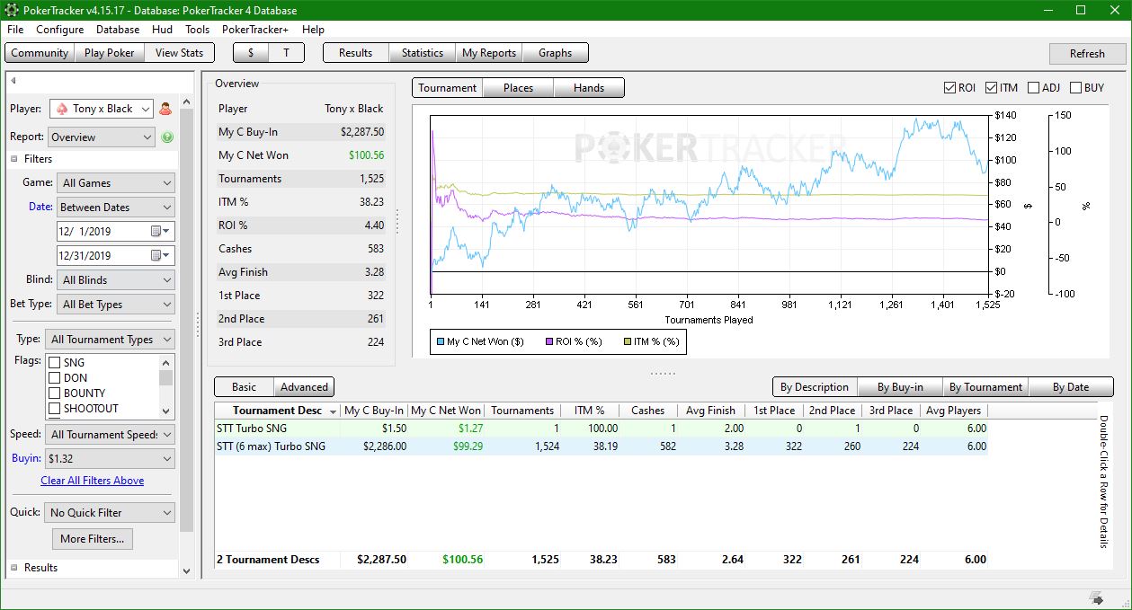Sort by the Avg Finish column header
This screenshot has height=610, width=1132.
tap(710, 411)
